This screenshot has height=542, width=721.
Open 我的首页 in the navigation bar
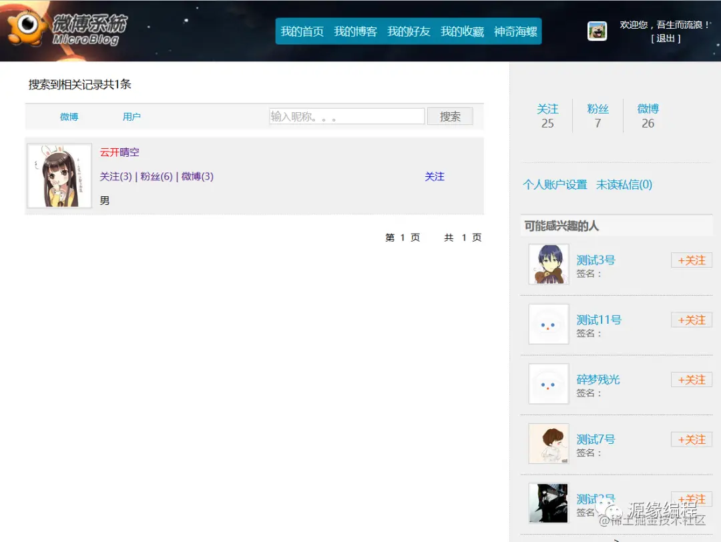point(302,31)
